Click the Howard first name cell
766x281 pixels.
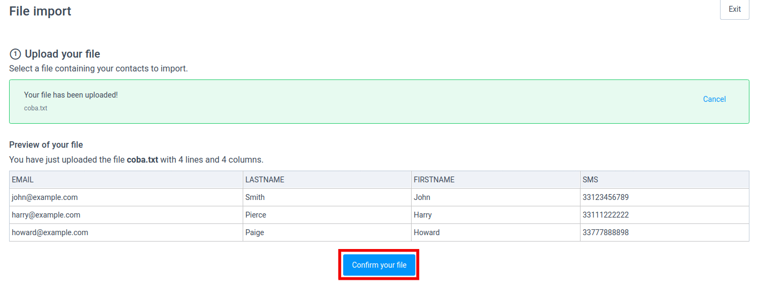427,232
